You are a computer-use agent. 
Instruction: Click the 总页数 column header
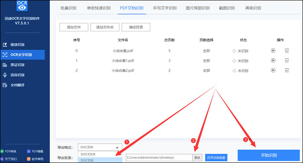point(170,40)
